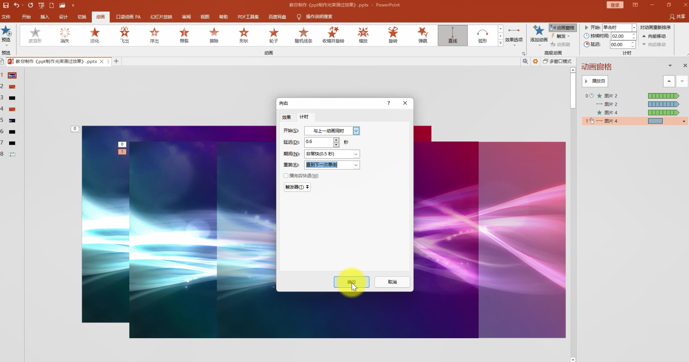Undo the last action
The height and width of the screenshot is (362, 689).
tap(16, 5)
